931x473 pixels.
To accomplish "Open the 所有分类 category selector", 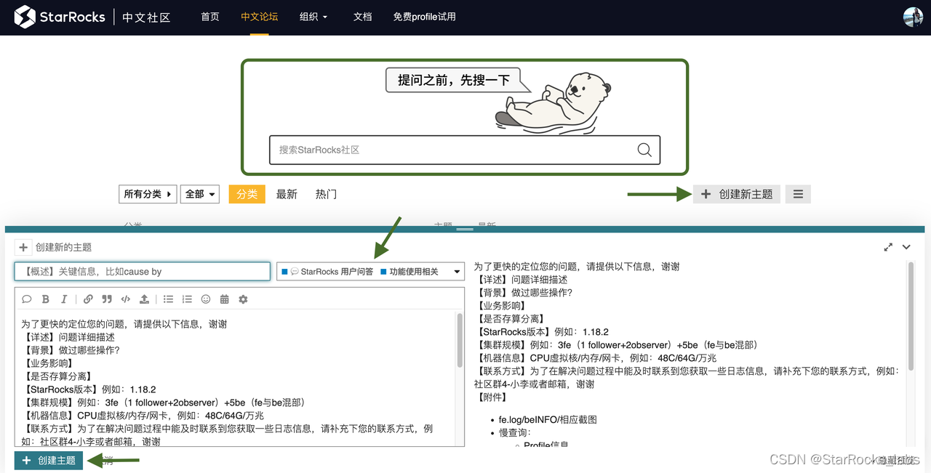I will (x=147, y=193).
